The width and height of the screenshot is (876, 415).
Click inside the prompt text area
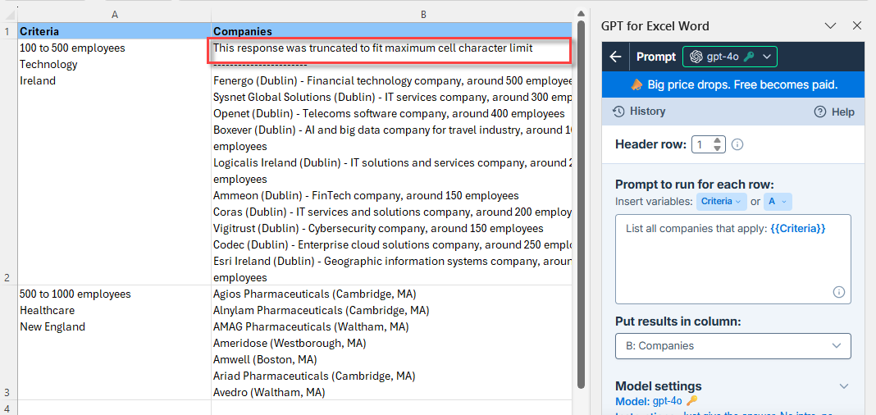point(733,258)
